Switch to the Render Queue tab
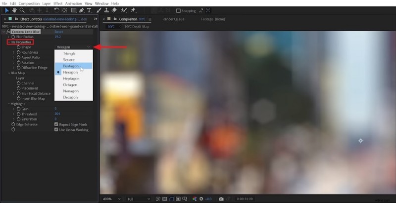 [x=173, y=19]
